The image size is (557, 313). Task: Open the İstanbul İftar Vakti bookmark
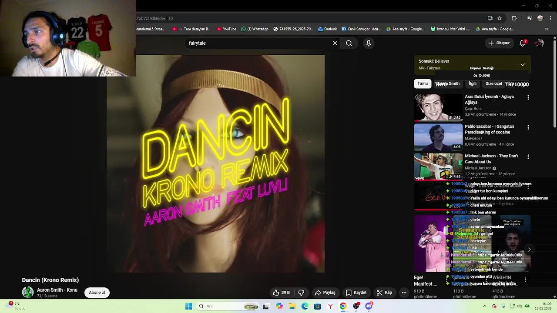(450, 29)
